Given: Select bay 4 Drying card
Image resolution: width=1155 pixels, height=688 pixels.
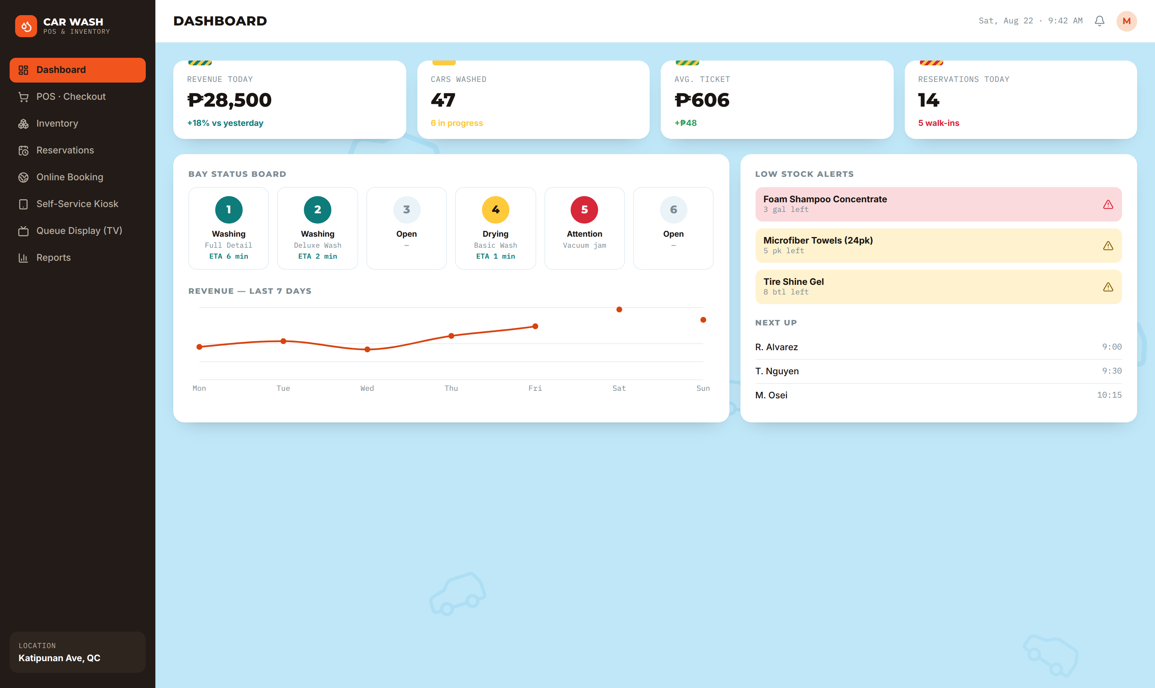Looking at the screenshot, I should [x=495, y=228].
